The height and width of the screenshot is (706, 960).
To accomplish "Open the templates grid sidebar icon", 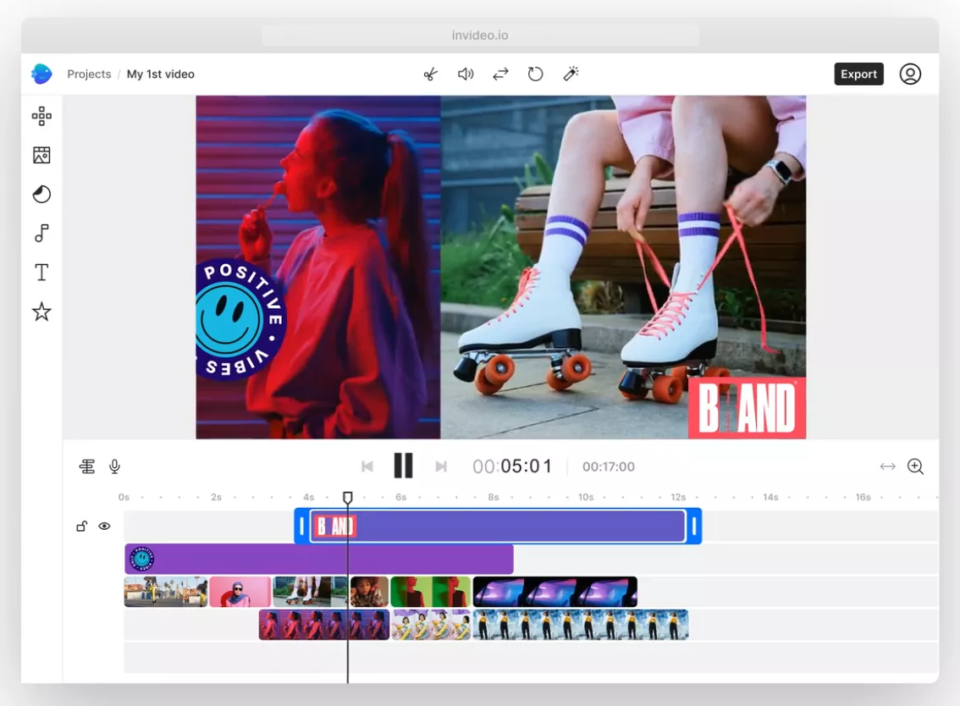I will coord(41,116).
